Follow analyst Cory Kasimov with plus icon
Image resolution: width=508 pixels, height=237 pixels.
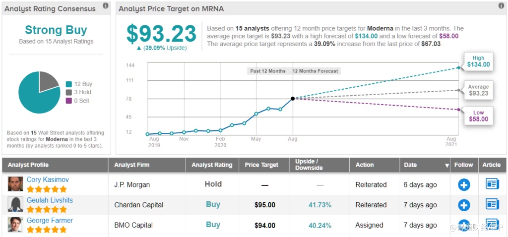click(464, 185)
